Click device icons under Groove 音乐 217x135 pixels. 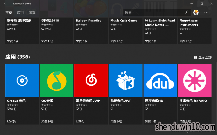pos(12,109)
